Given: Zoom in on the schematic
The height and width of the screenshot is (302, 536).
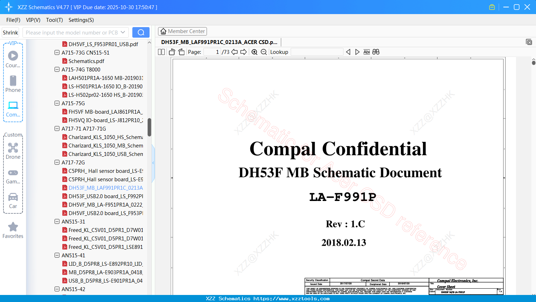Looking at the screenshot, I should [x=254, y=52].
